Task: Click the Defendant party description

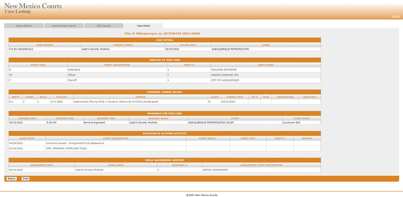Action: point(73,70)
